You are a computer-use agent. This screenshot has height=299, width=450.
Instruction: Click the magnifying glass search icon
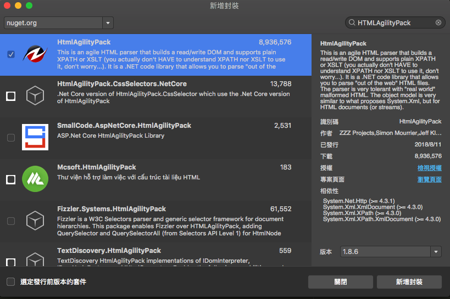[351, 23]
